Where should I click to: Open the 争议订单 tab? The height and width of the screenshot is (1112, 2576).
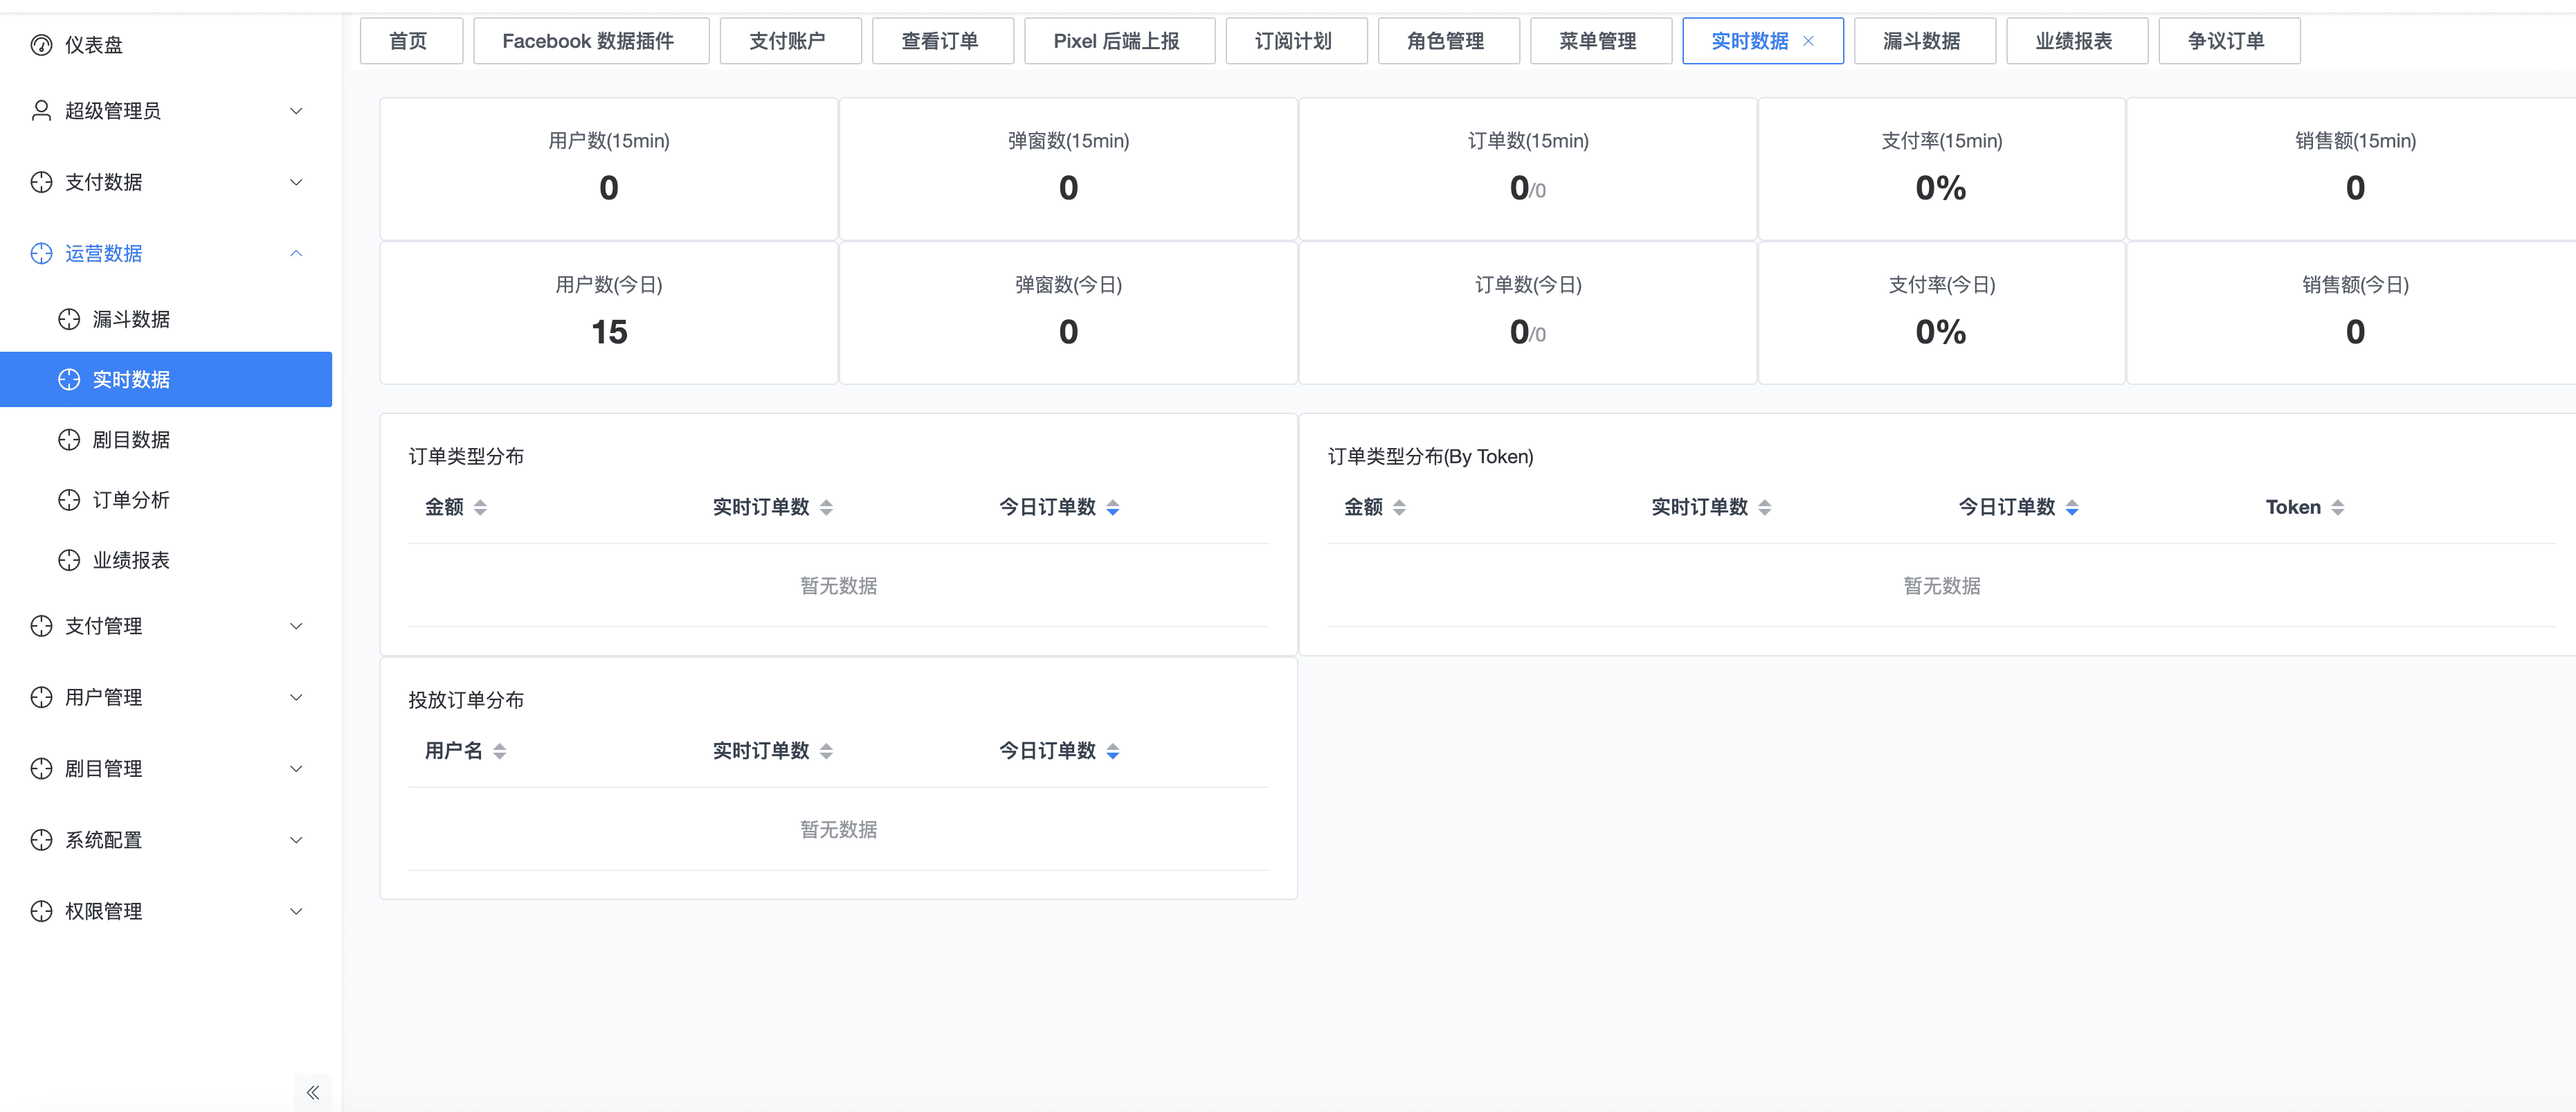2229,40
